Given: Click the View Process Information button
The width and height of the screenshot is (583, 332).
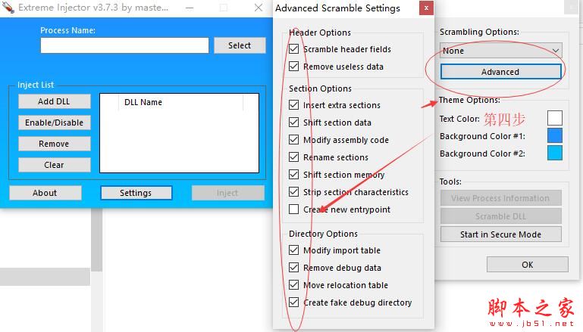Looking at the screenshot, I should (501, 198).
